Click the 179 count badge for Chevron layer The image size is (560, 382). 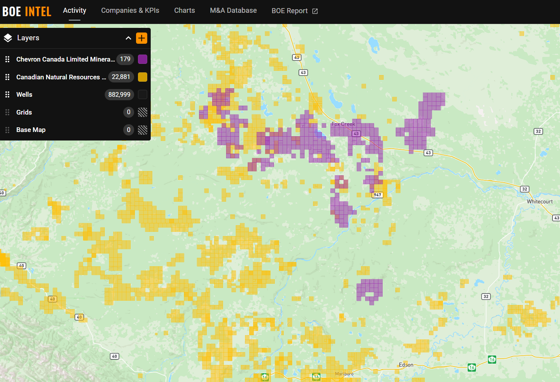[x=125, y=59]
